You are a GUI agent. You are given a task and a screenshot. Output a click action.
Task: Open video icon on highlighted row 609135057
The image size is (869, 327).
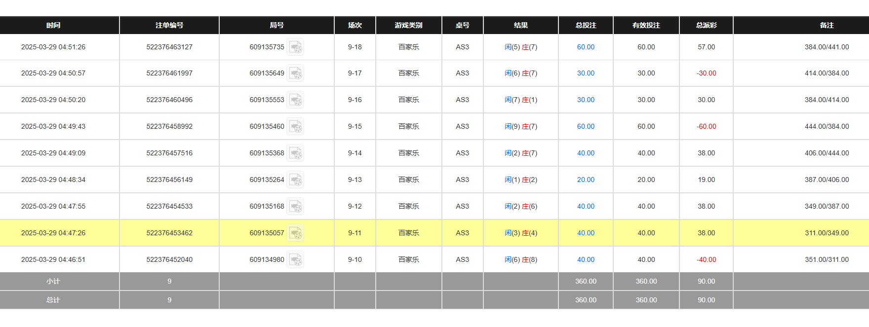[295, 233]
